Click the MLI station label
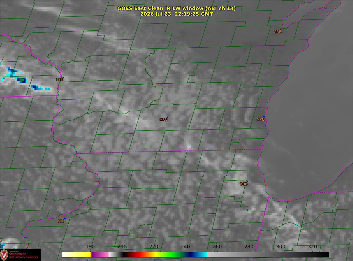Image resolution: width=353 pixels, height=261 pixels. click(61, 221)
